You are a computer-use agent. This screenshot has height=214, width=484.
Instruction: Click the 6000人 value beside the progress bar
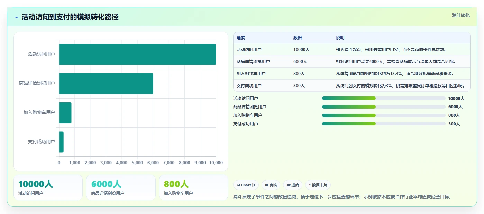point(455,107)
